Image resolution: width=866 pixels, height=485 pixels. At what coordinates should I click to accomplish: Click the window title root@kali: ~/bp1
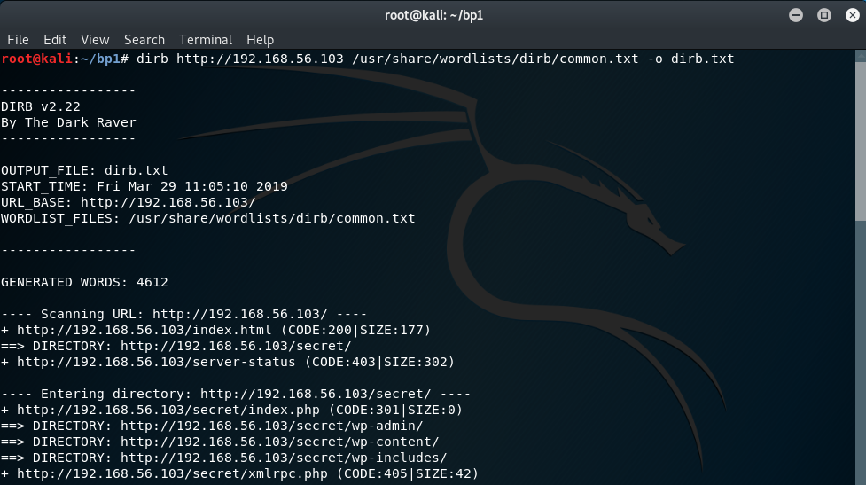433,15
